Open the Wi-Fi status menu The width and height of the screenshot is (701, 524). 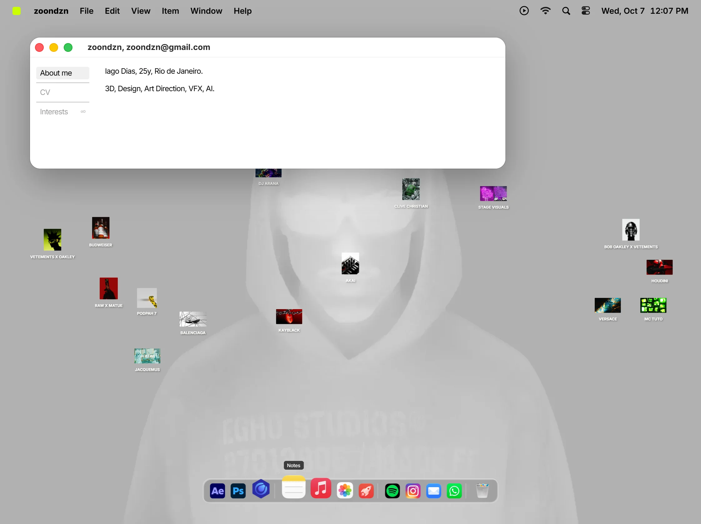(545, 11)
